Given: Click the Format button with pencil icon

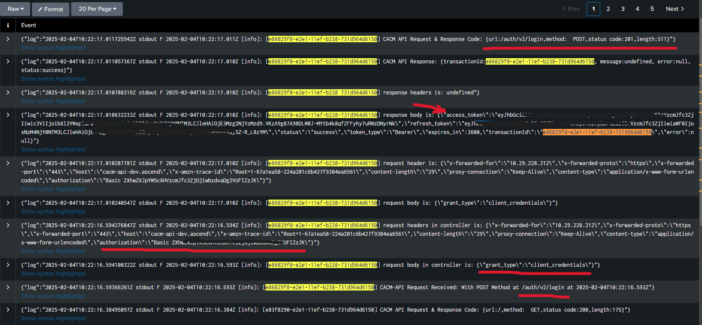Looking at the screenshot, I should tap(50, 9).
